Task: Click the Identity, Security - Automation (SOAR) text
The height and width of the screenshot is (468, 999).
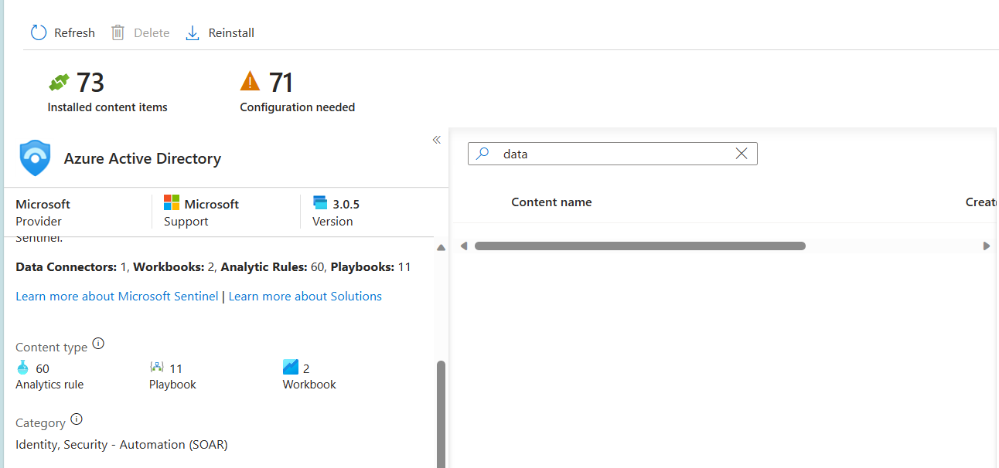Action: click(121, 445)
